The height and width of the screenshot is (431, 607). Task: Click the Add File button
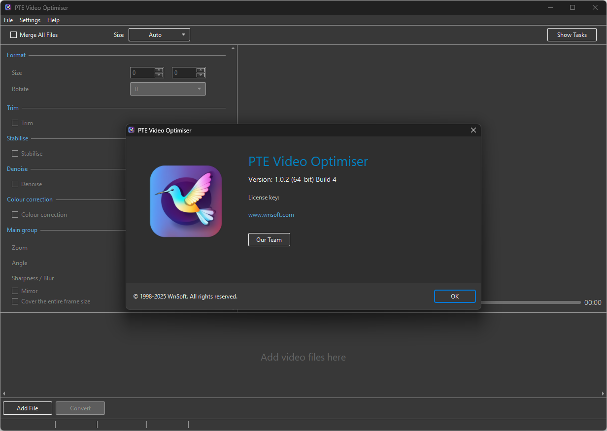pos(28,408)
